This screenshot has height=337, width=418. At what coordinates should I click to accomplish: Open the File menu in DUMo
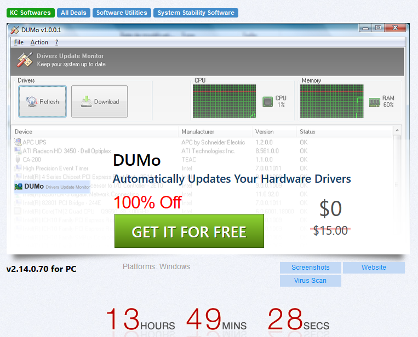tap(19, 42)
